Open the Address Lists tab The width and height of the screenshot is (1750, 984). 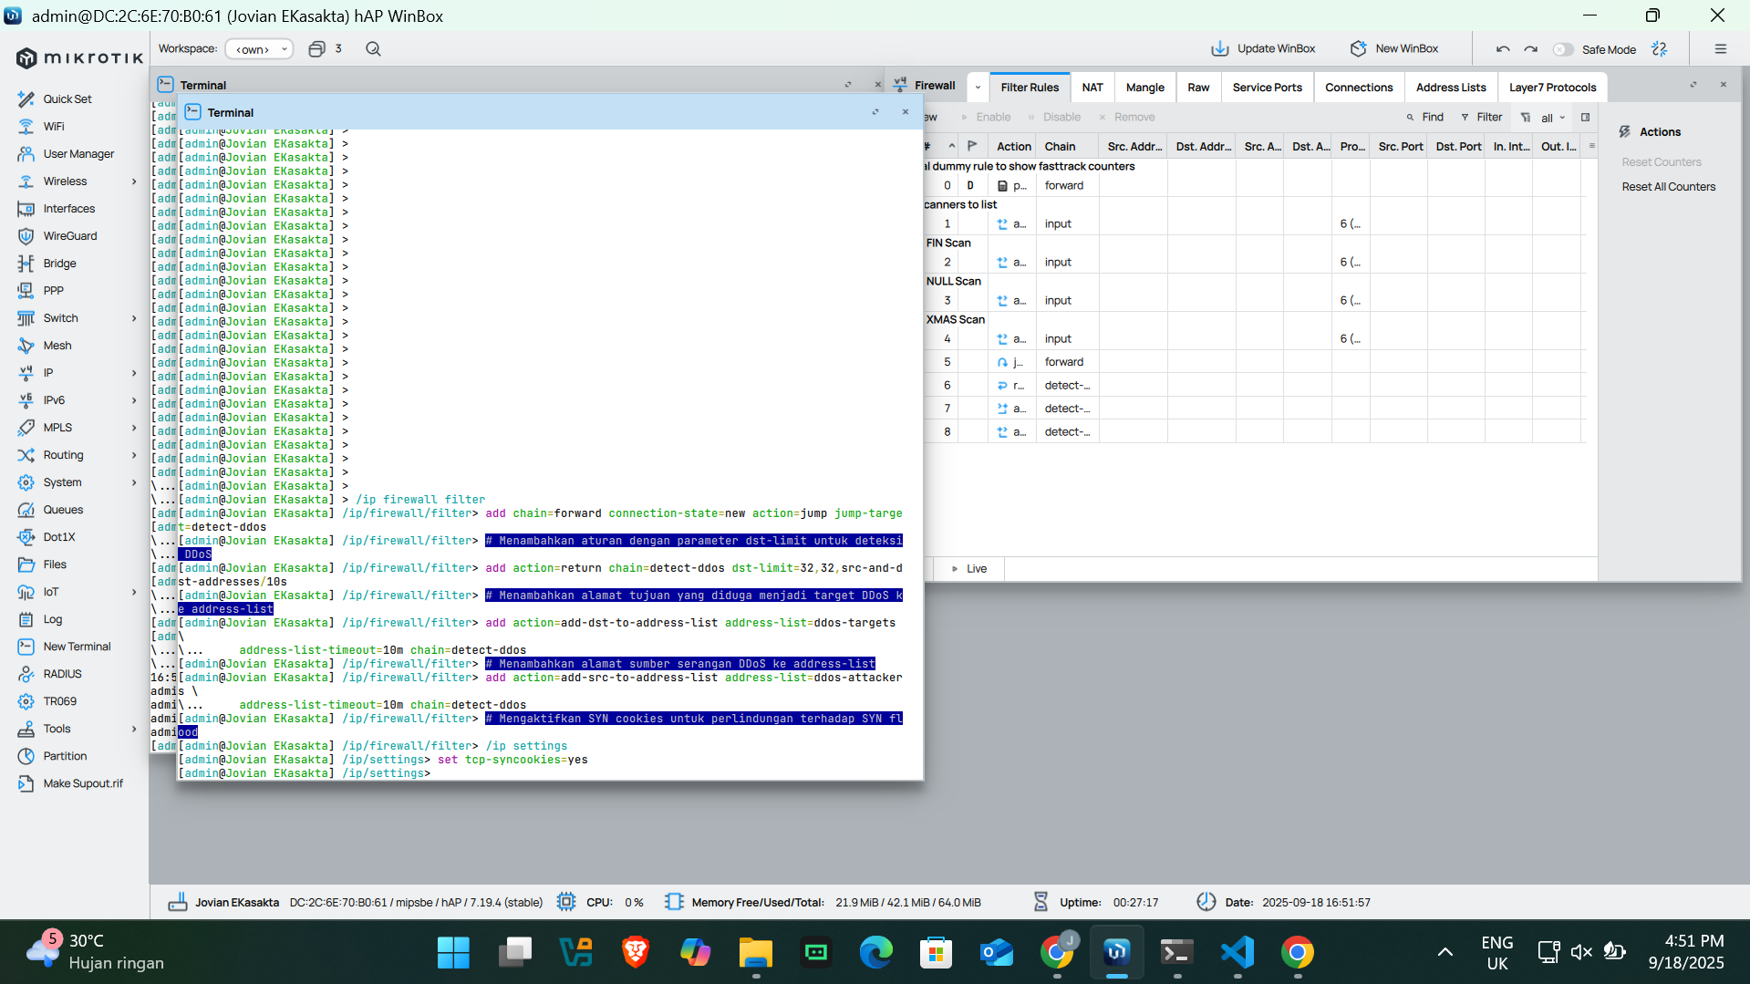(x=1450, y=88)
